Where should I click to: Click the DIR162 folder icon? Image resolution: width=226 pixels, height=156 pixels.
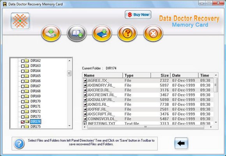[27, 61]
